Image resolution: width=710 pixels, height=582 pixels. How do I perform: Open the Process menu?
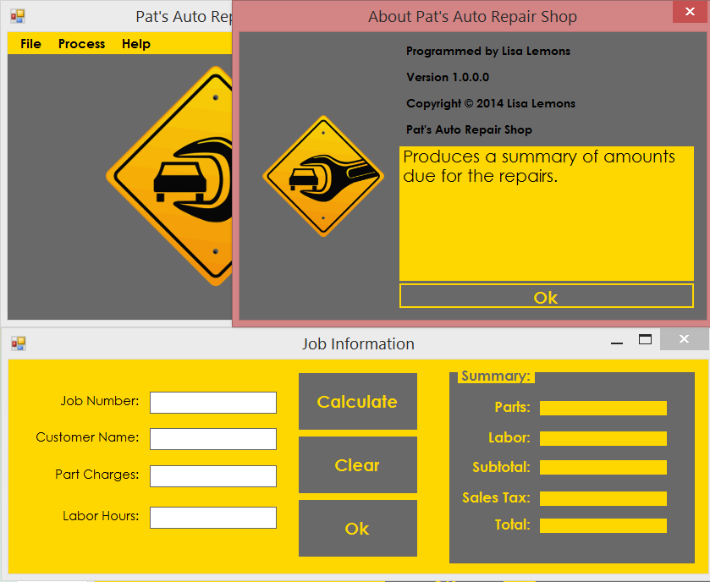coord(82,44)
